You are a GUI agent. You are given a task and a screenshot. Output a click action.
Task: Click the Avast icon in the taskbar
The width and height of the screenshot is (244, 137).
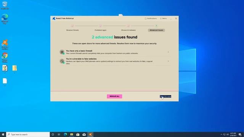(x=90, y=134)
